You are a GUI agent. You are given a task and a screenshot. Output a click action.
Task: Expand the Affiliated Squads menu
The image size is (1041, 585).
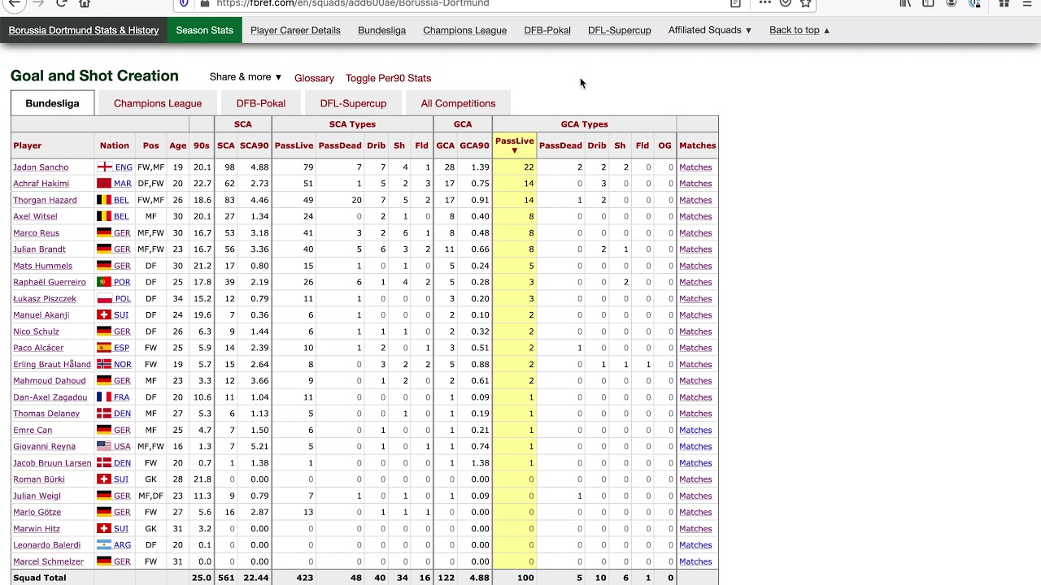pos(710,30)
